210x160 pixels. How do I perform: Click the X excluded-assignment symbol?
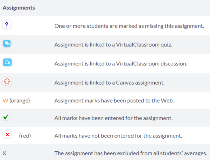[5, 153]
